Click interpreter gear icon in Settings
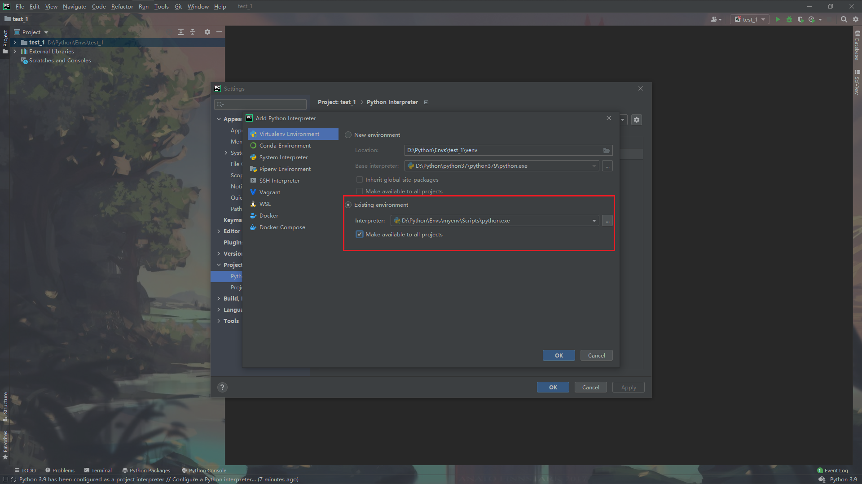Screen dimensions: 862x484 637,120
